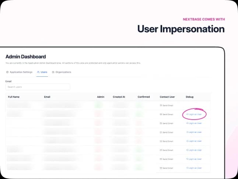This screenshot has width=238, height=179.
Task: Click login arrow icon in fourth row's Debug cell
Action: click(188, 132)
